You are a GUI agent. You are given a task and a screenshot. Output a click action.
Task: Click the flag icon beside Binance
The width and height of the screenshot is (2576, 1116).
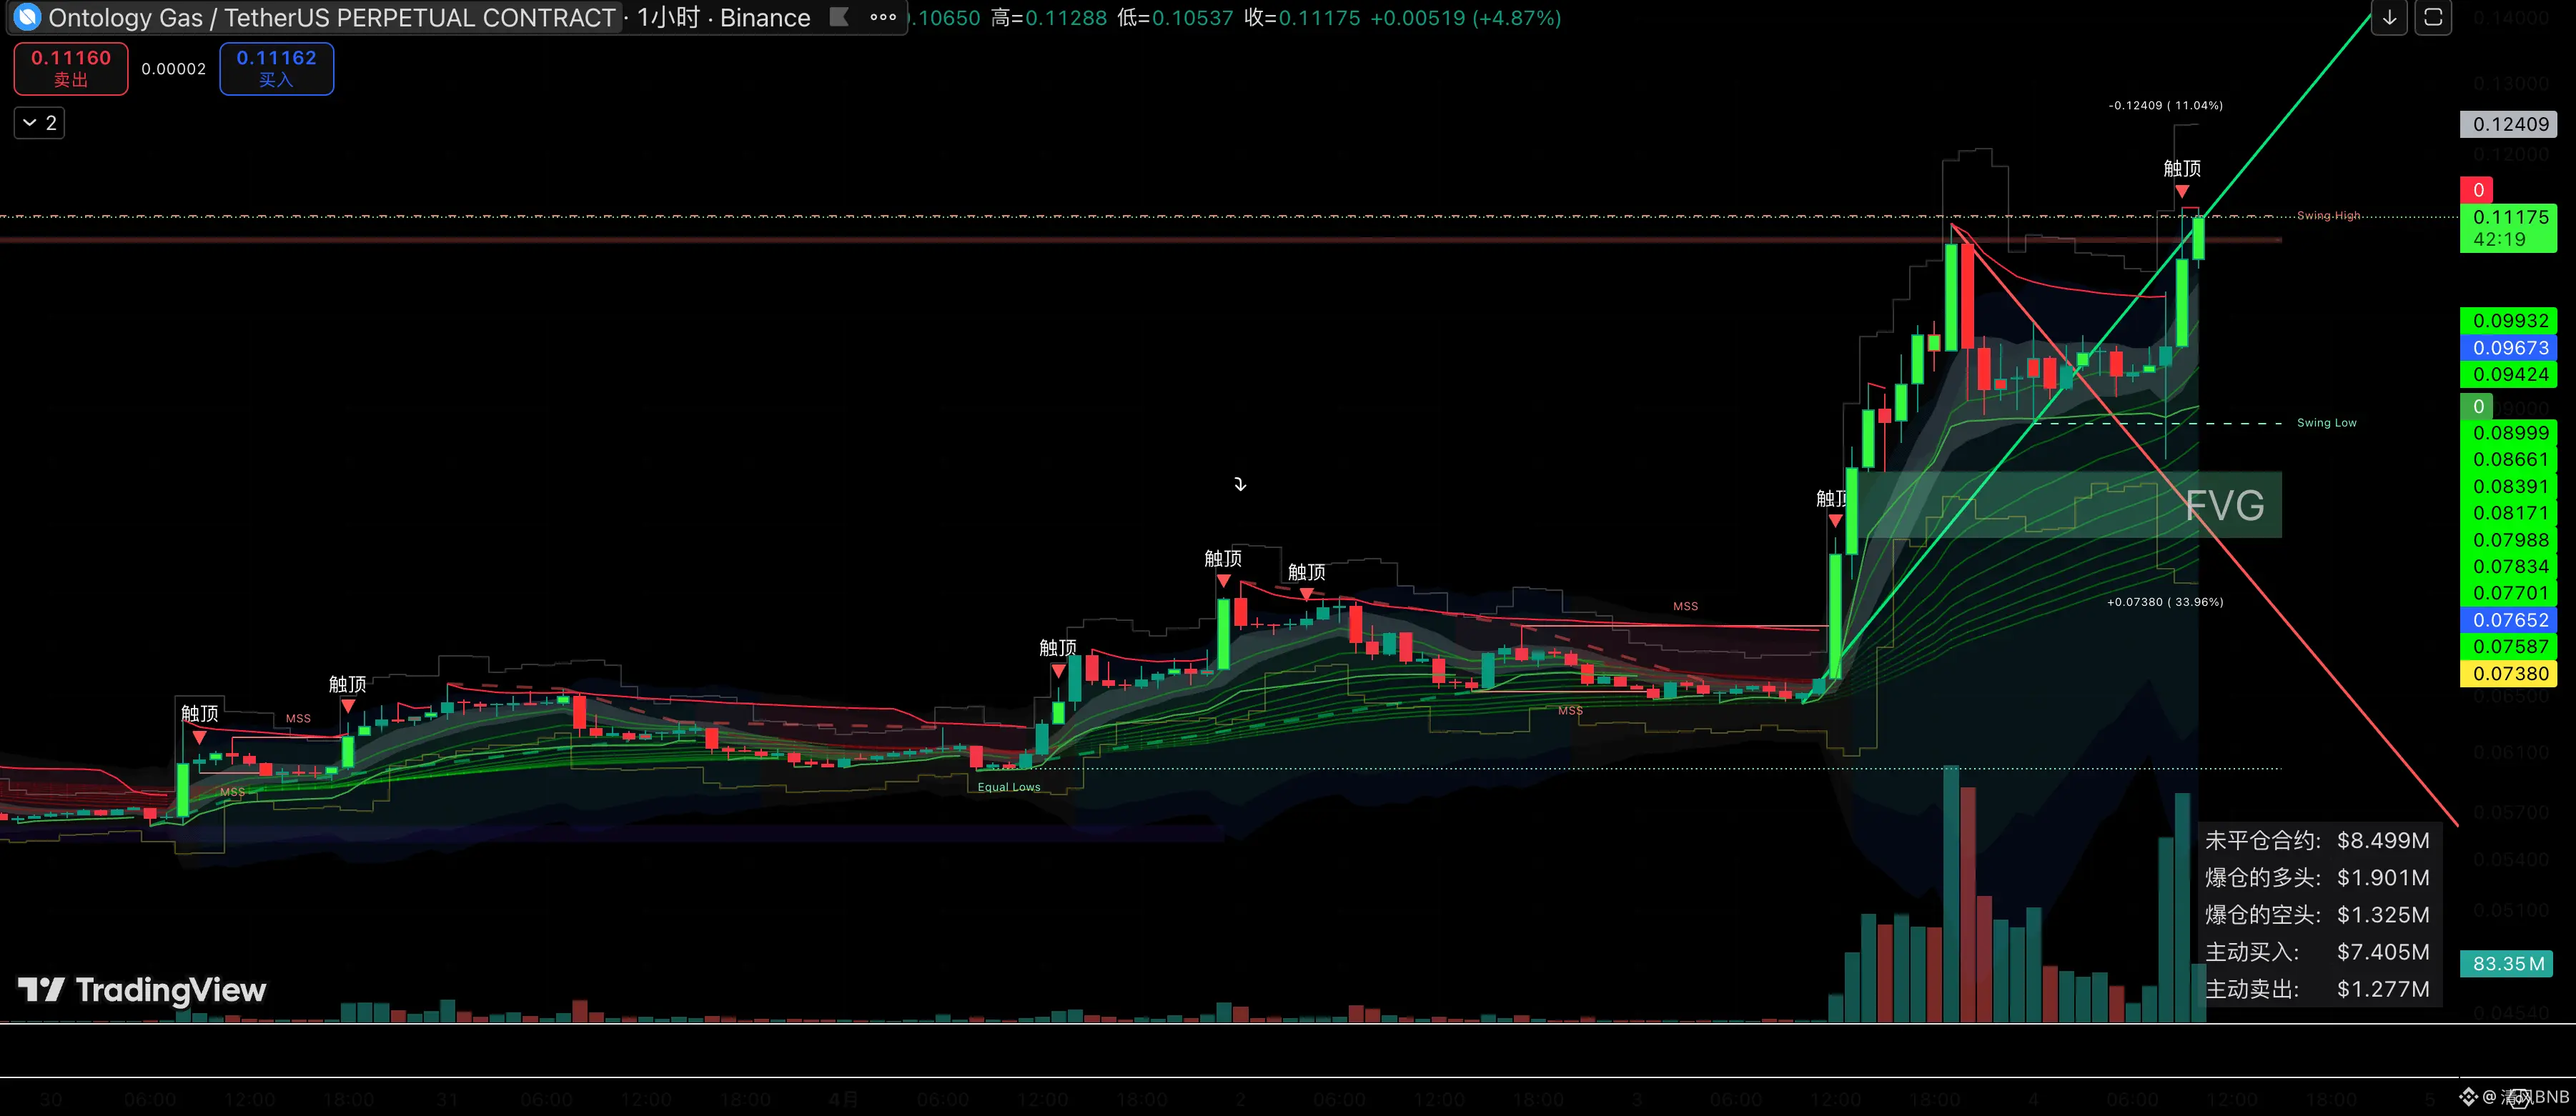click(840, 17)
